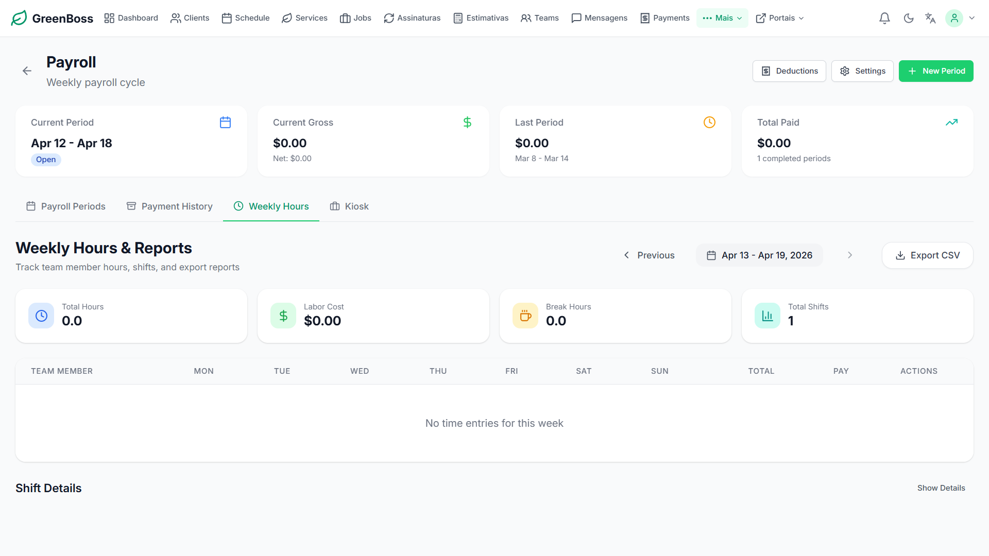Screen dimensions: 989x556
Task: Switch to the Payment History tab
Action: 169,206
